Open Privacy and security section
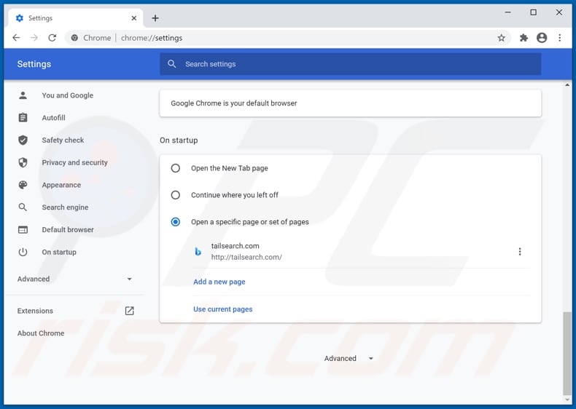The image size is (576, 409). click(x=74, y=162)
